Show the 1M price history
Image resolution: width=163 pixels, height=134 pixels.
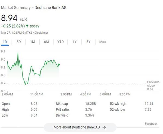tap(33, 42)
